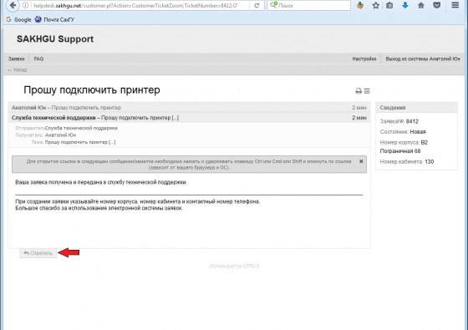
Task: Expand the first article by Анатолий Юн
Action: tap(189, 108)
